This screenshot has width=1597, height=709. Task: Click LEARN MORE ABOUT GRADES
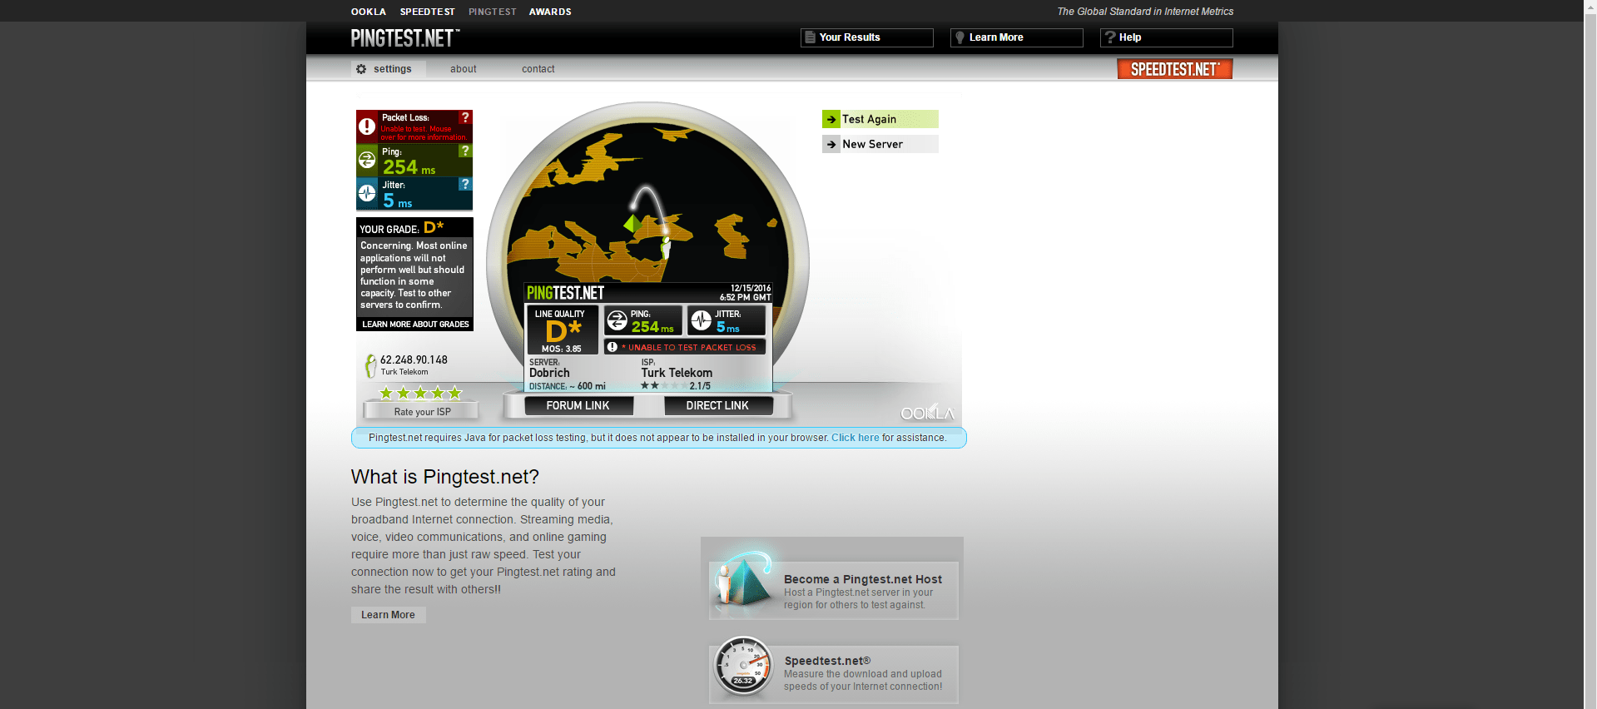(415, 325)
